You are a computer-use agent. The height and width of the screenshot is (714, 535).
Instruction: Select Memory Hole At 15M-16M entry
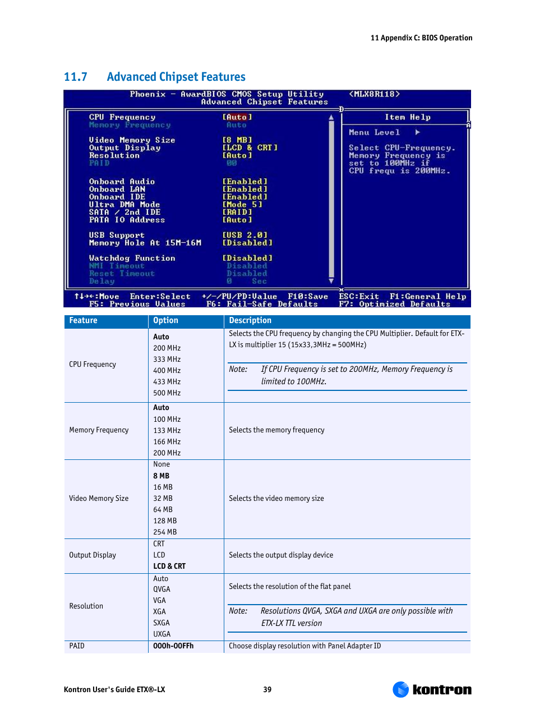click(145, 243)
